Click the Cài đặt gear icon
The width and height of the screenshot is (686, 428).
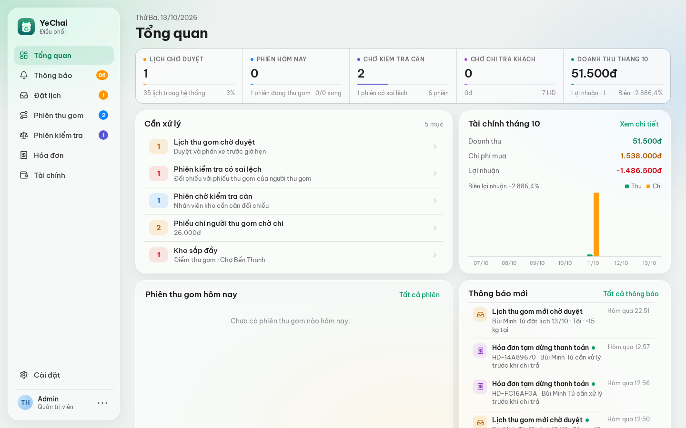click(x=24, y=375)
